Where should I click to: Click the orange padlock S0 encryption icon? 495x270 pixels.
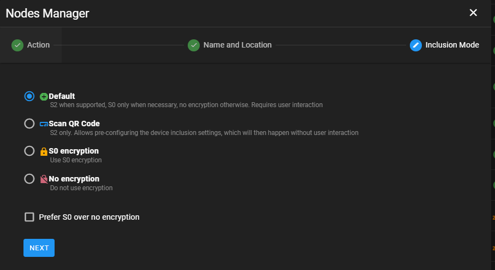click(44, 151)
